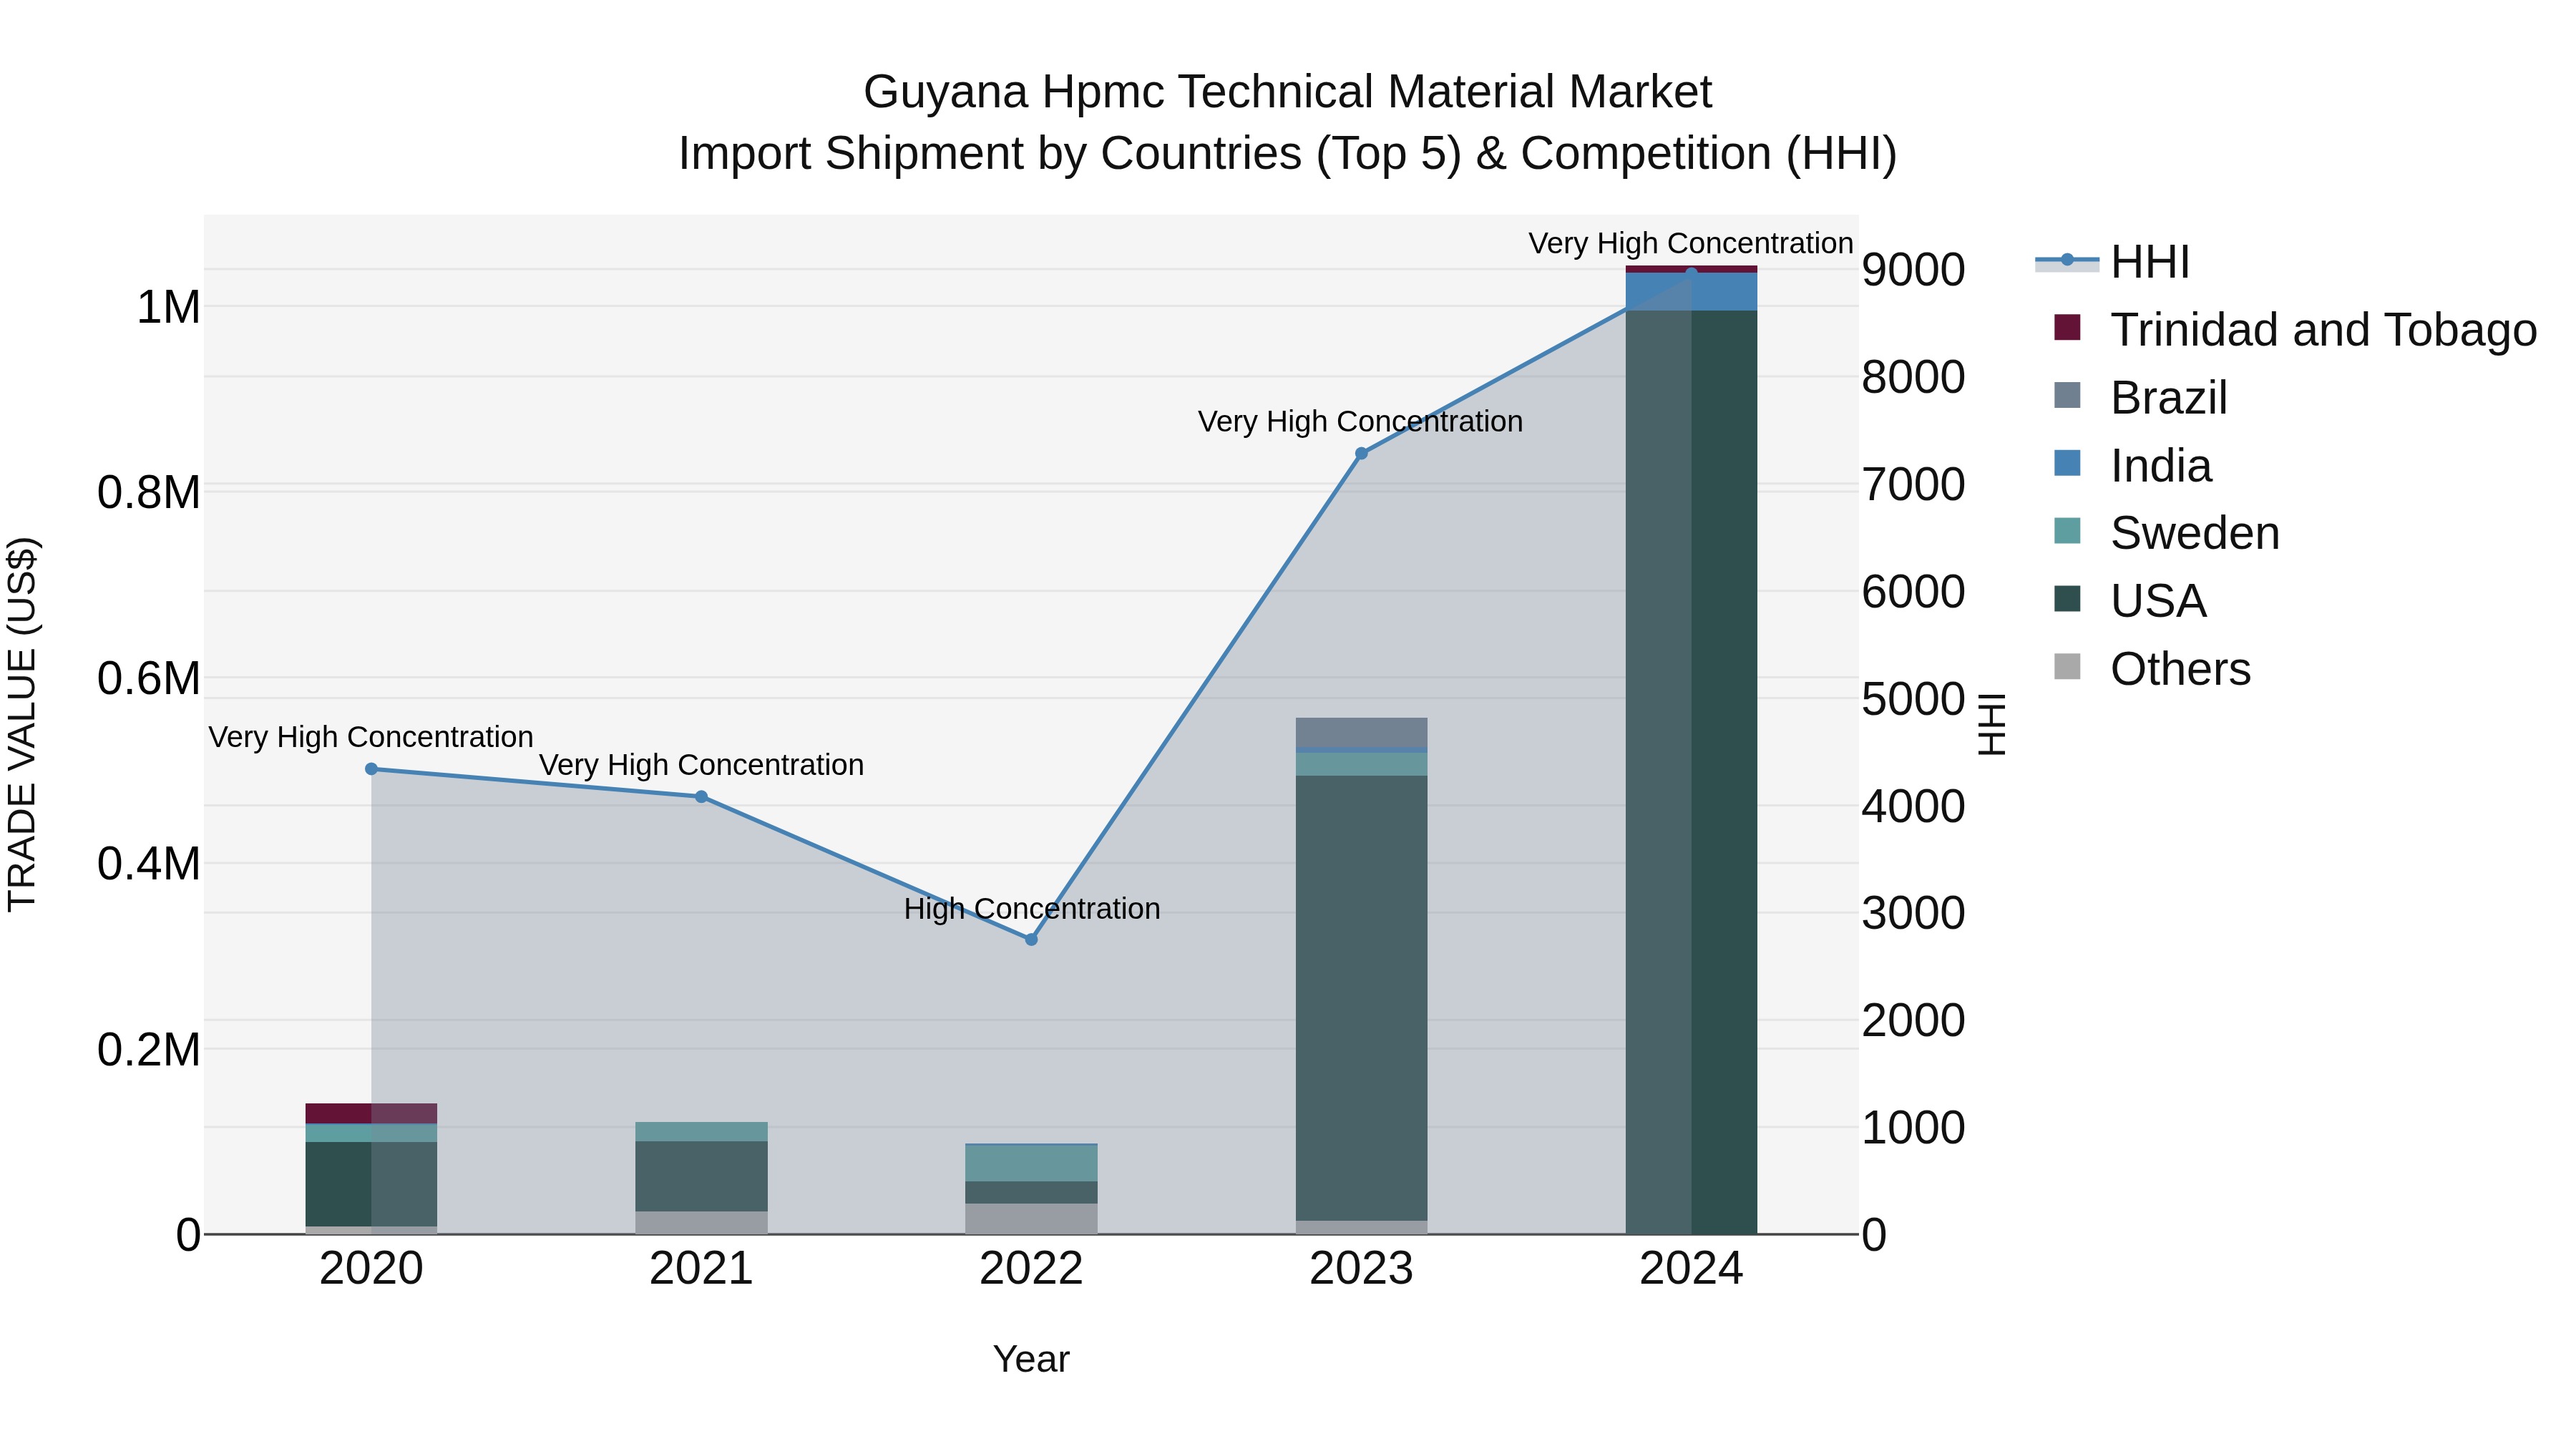Viewport: 2576px width, 1449px height.
Task: Click the 2021 x-axis label
Action: [x=701, y=1269]
